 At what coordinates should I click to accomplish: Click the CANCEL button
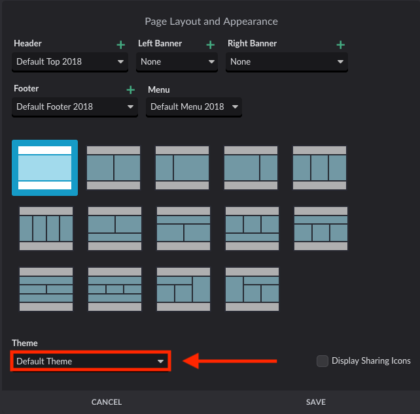107,402
